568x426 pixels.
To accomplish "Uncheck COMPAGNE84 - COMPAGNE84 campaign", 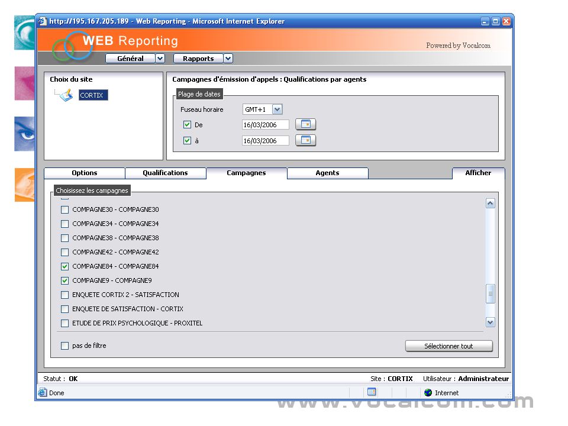I will [x=64, y=266].
